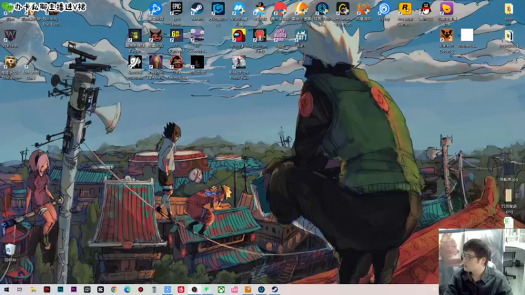The width and height of the screenshot is (525, 295).
Task: Open the Recycle Bin on the desktop
Action: 10,249
